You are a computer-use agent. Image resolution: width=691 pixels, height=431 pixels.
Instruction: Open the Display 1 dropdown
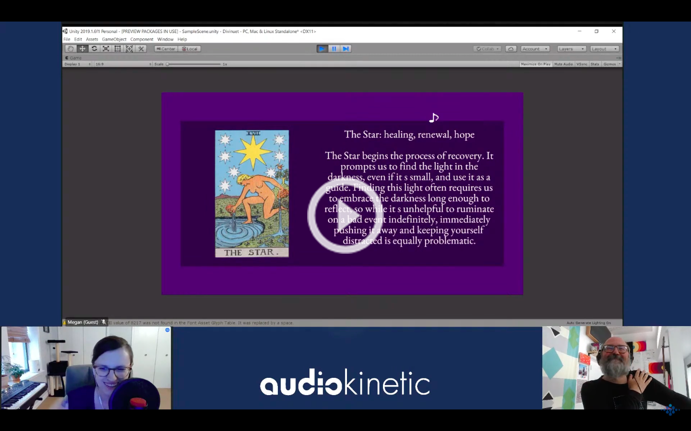tap(77, 64)
